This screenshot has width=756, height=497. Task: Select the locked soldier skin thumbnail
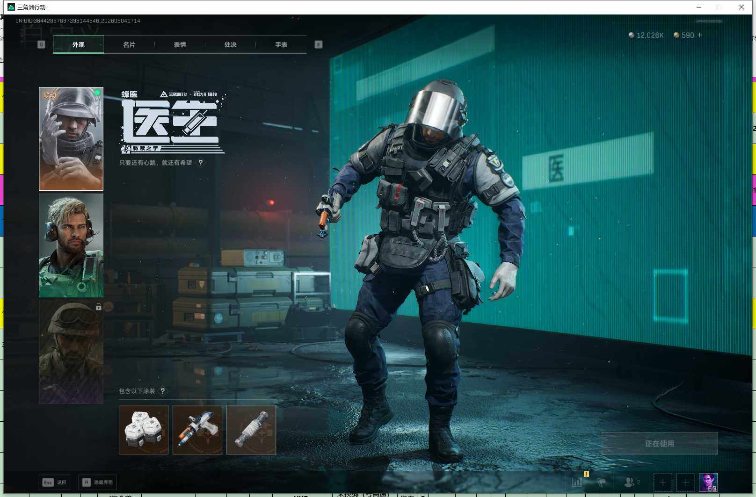tap(71, 352)
